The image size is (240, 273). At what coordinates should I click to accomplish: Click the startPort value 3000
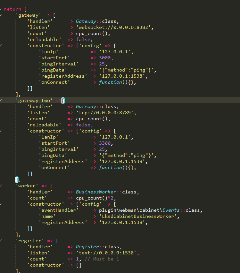[x=105, y=58]
